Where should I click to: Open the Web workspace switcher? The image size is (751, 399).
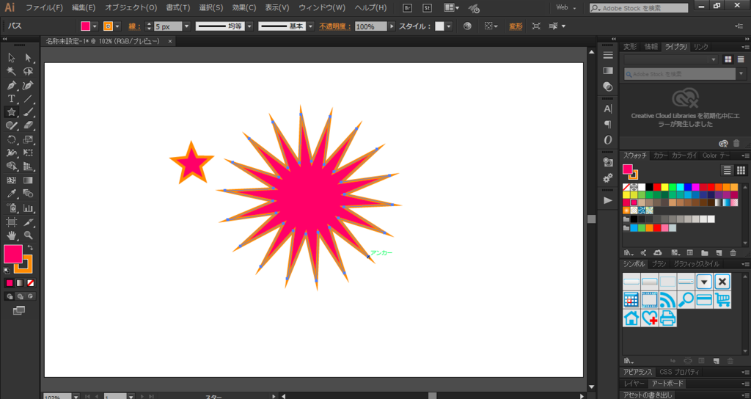[x=566, y=7]
